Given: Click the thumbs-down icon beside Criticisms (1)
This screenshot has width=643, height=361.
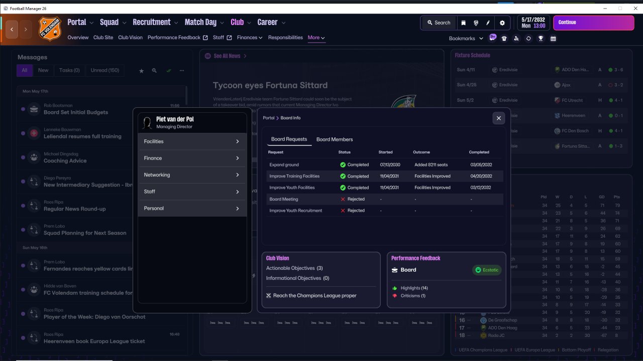Looking at the screenshot, I should (x=395, y=296).
